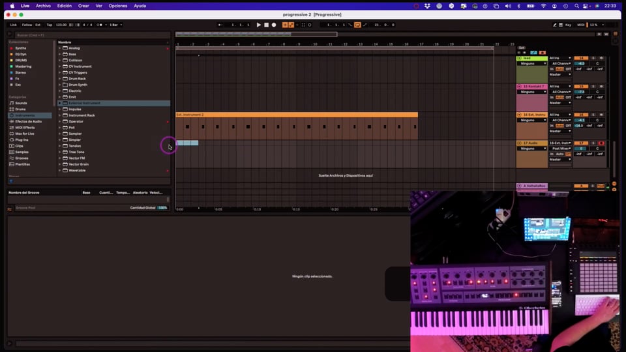Image resolution: width=626 pixels, height=352 pixels.
Task: Open the Archivo menu
Action: (43, 6)
